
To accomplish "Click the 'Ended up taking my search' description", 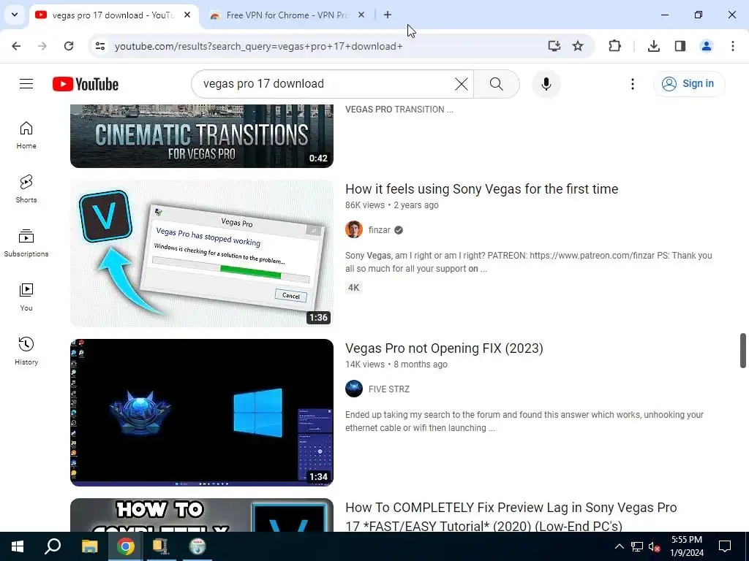I will [524, 421].
